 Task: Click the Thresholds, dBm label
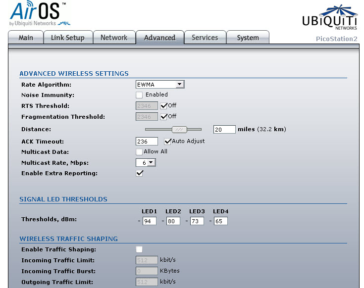point(49,219)
